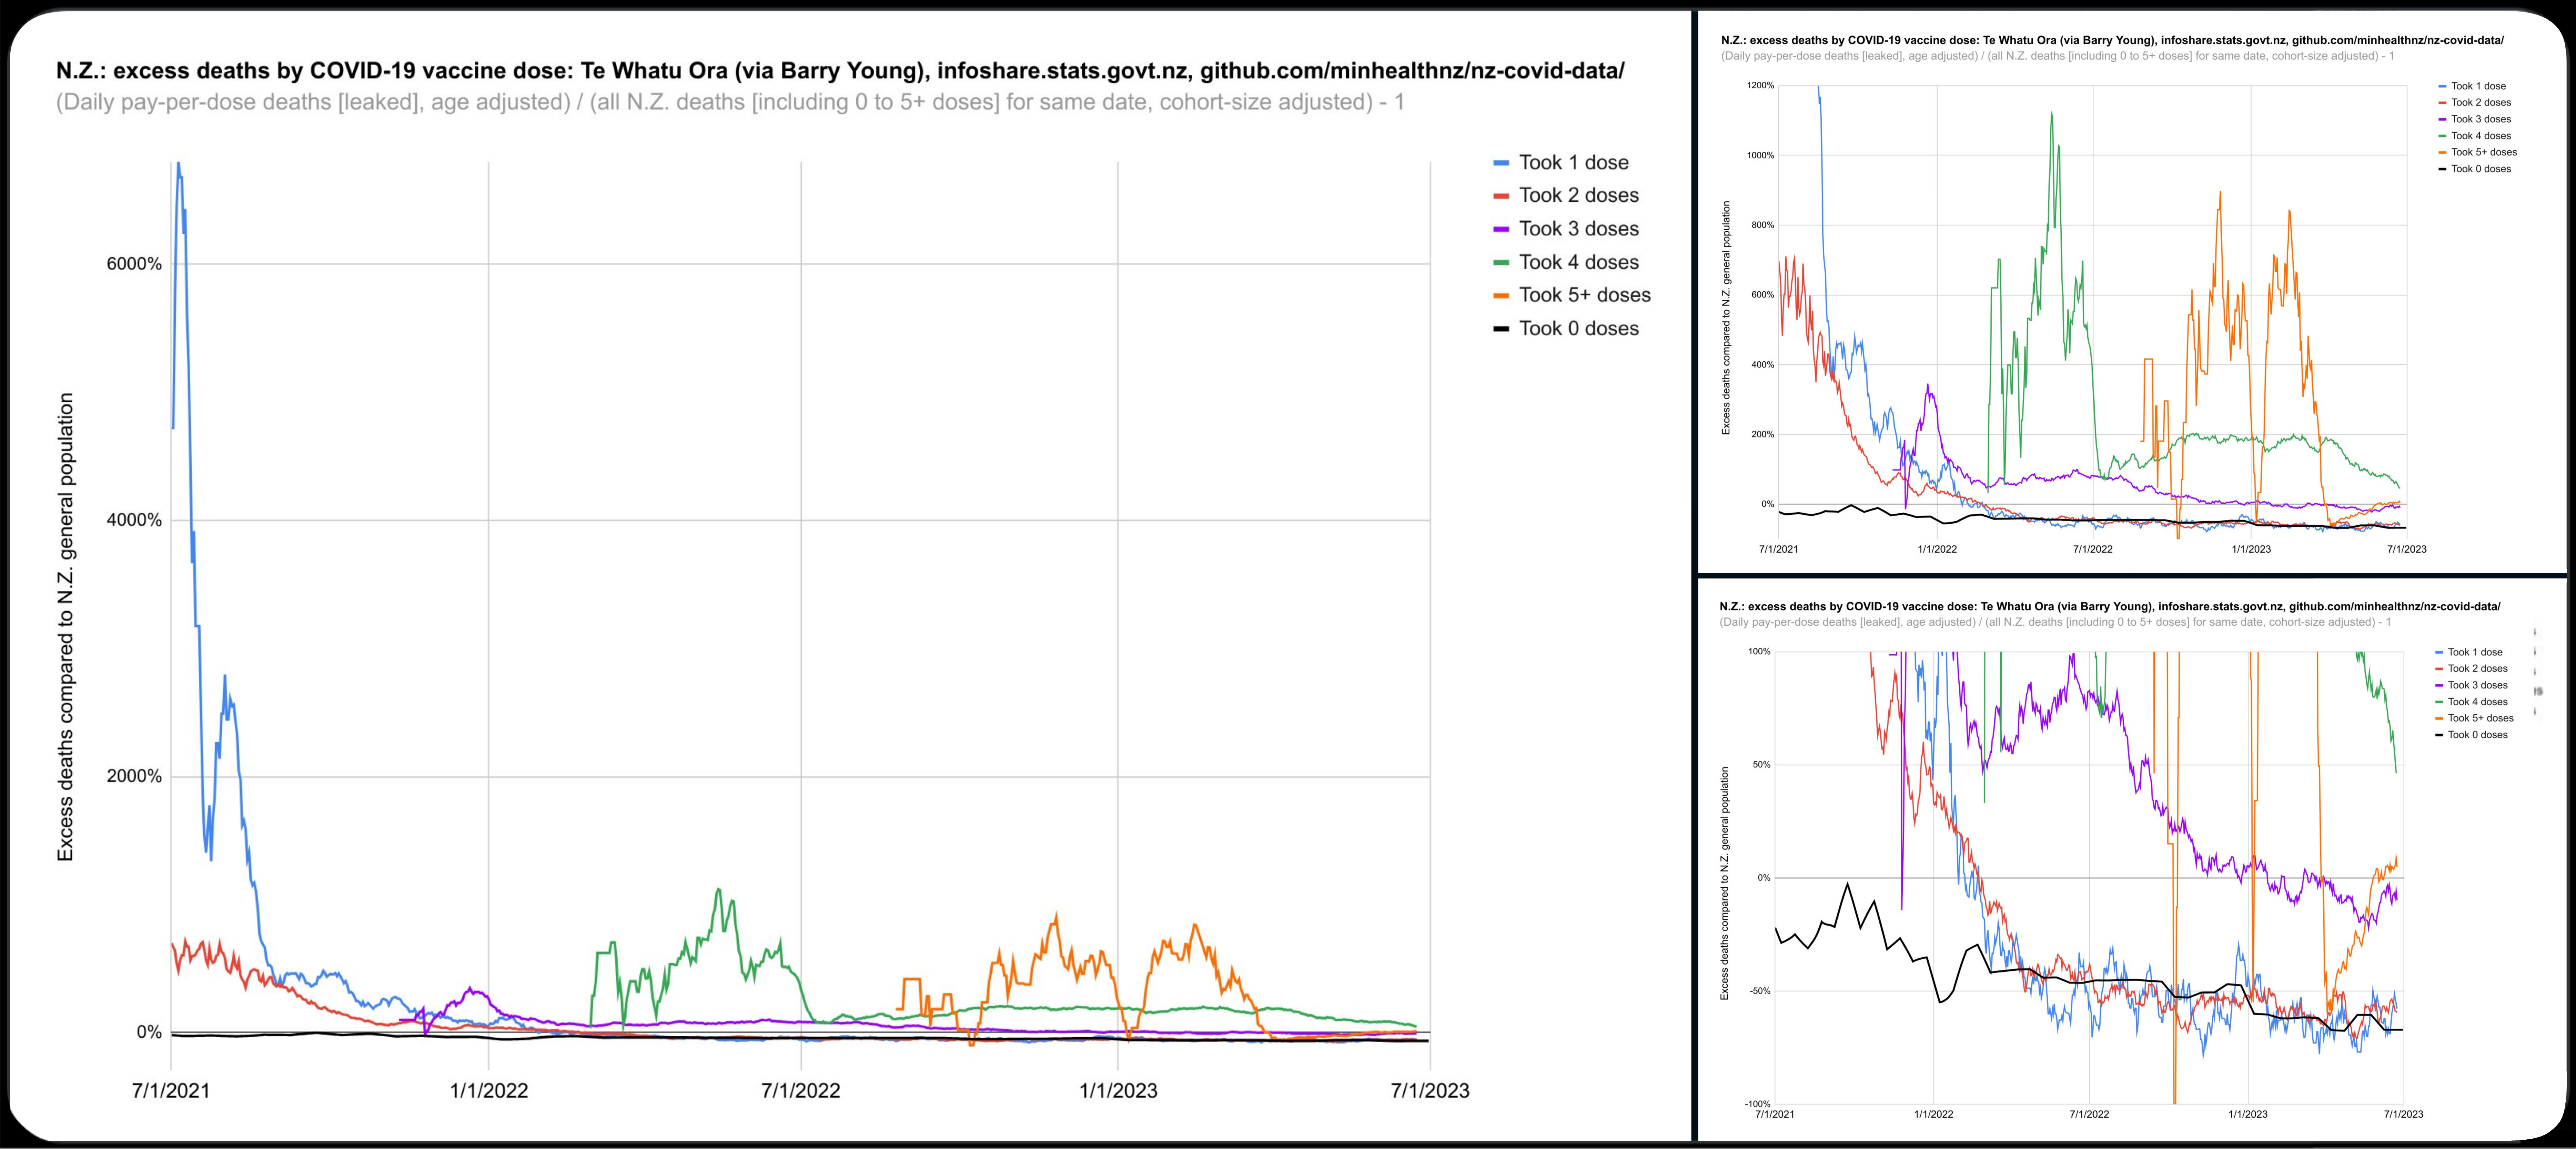Screen dimensions: 2576x1149
Task: Click the 7/1/2022 x-axis label in bottom-right chart
Action: coord(2089,1114)
